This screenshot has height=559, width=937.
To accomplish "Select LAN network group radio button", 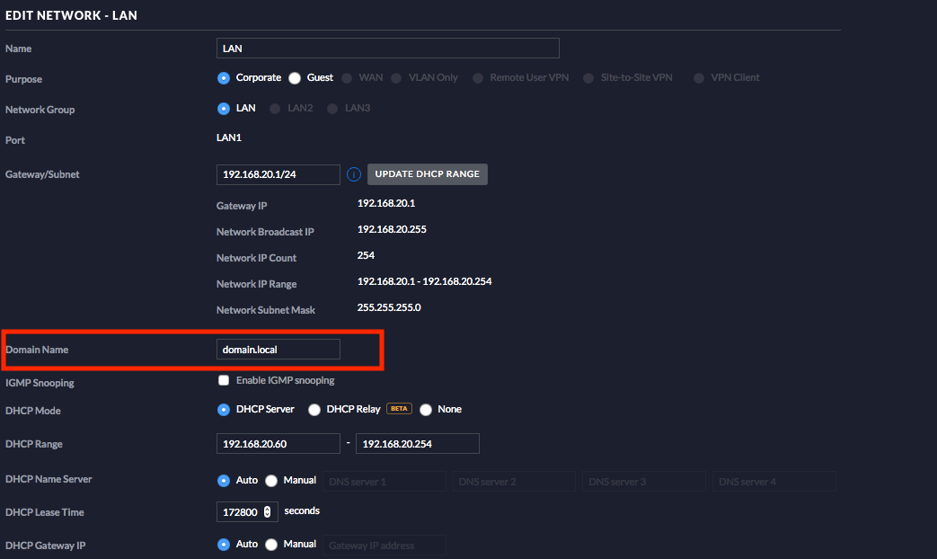I will pos(224,109).
